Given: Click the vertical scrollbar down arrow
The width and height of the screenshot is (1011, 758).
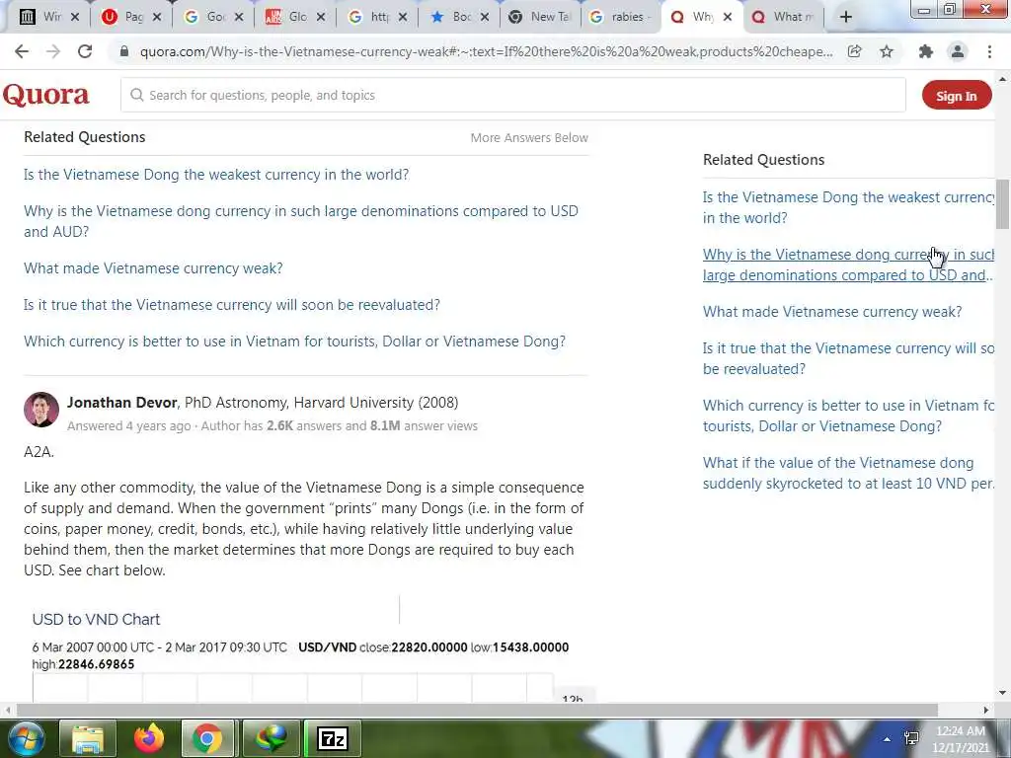Looking at the screenshot, I should coord(1003,693).
